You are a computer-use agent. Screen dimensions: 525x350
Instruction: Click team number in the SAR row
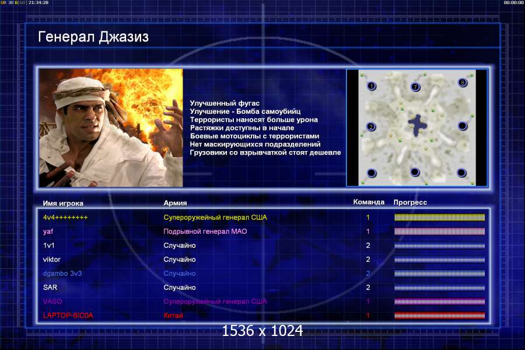(368, 288)
